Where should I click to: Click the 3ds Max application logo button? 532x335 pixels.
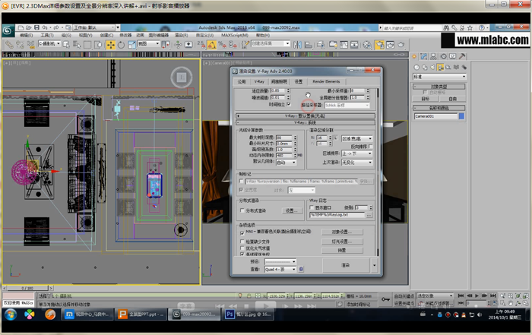7,30
